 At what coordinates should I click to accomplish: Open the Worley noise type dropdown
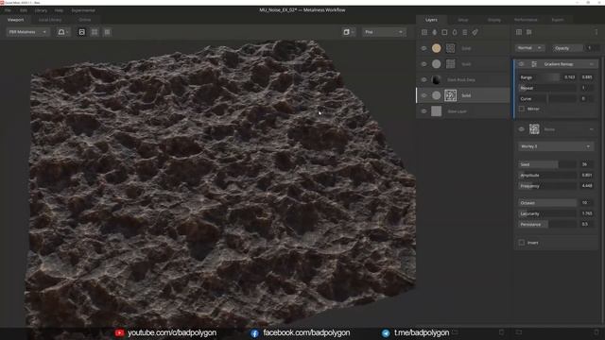pyautogui.click(x=556, y=146)
